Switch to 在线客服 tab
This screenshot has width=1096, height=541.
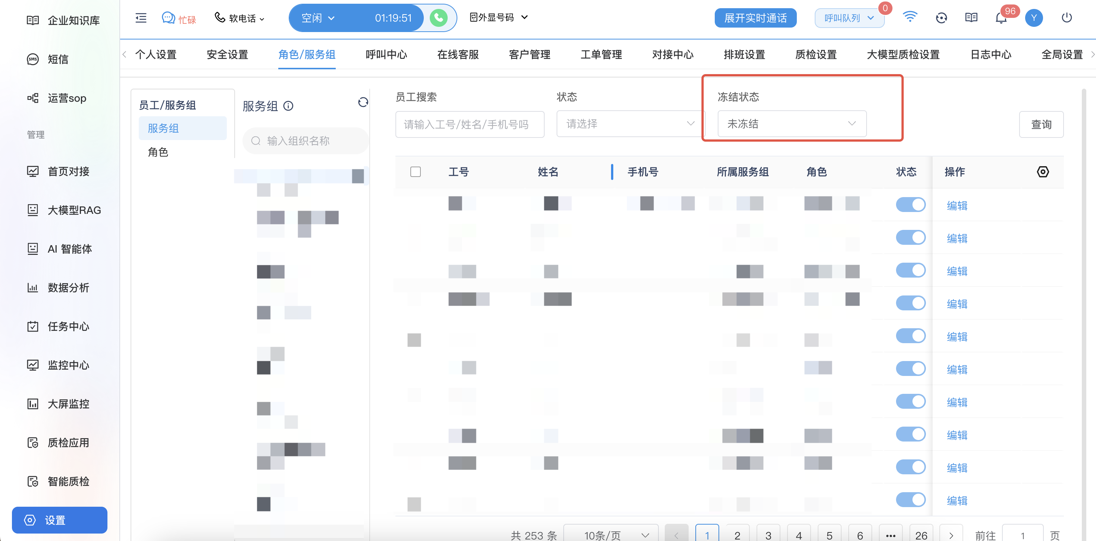[458, 54]
